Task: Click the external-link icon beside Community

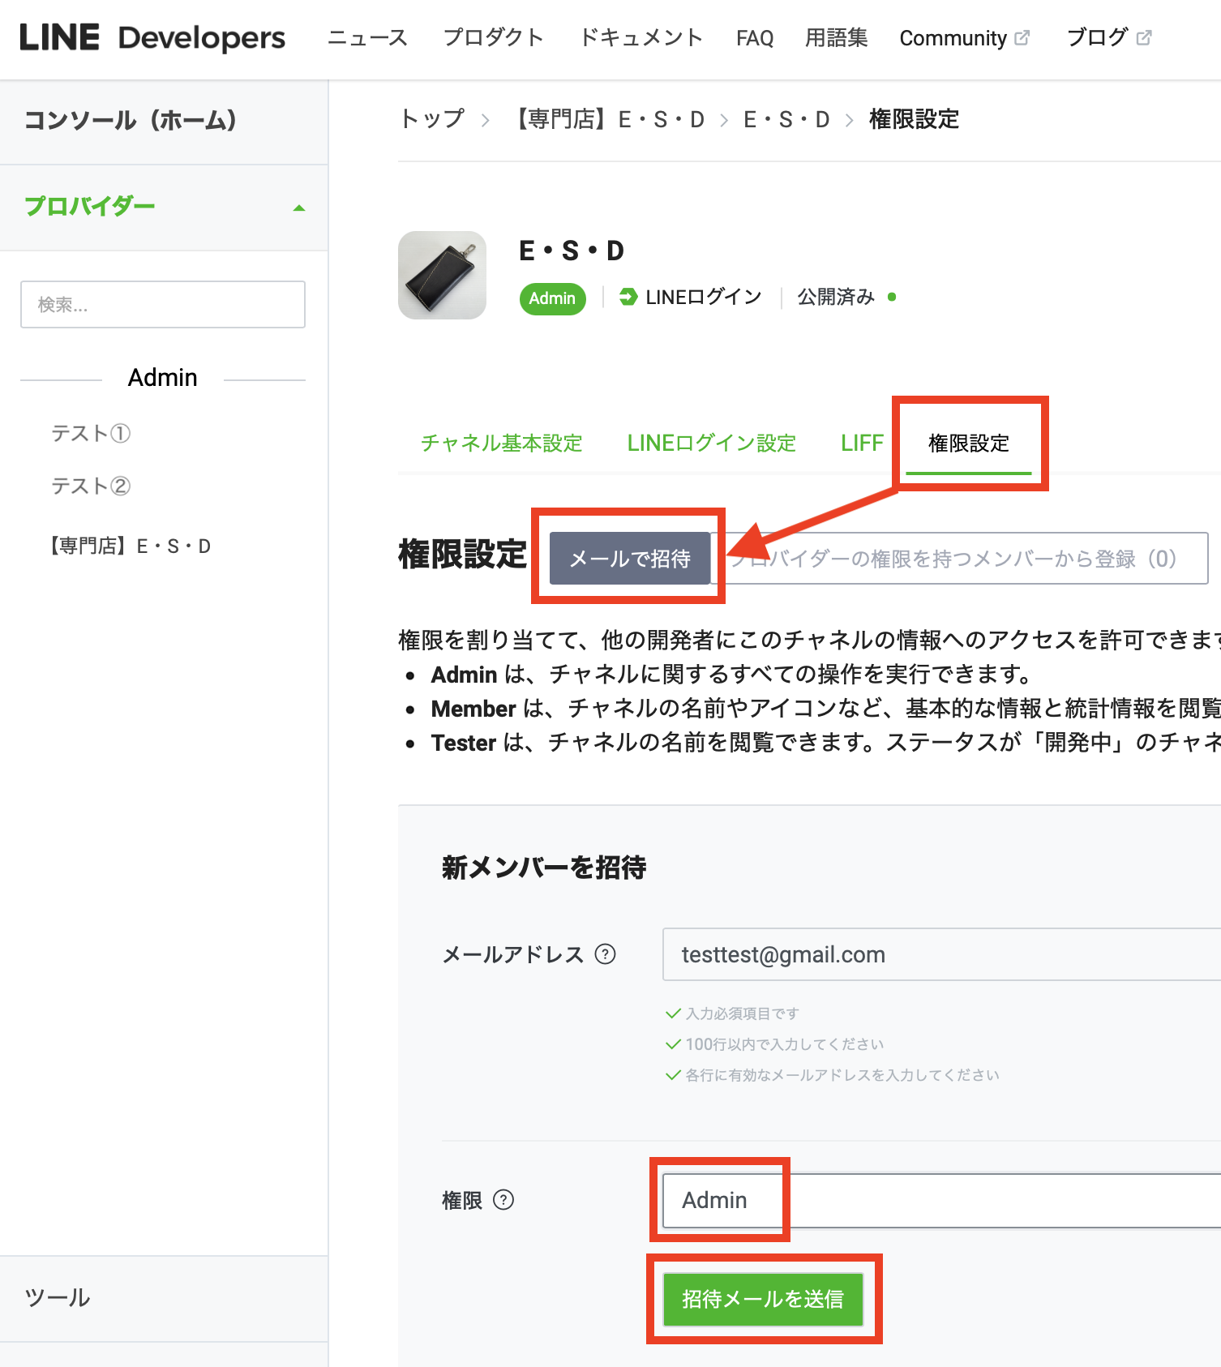Action: [x=1022, y=38]
